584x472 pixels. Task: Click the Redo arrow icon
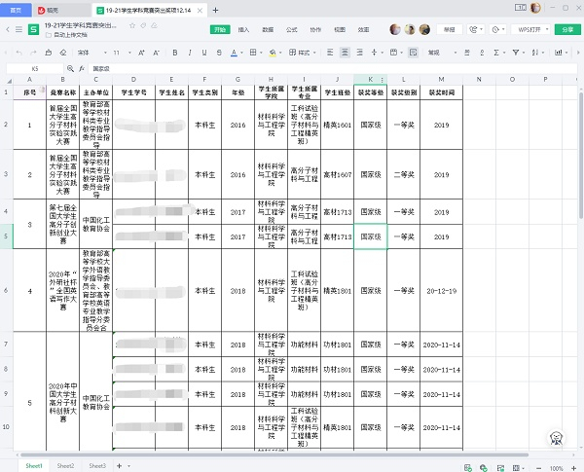coord(33,53)
